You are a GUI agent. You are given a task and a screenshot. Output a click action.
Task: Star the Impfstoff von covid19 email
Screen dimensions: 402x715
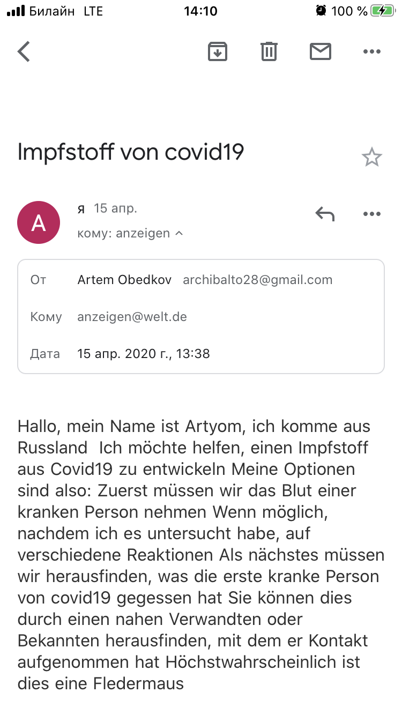click(x=371, y=157)
